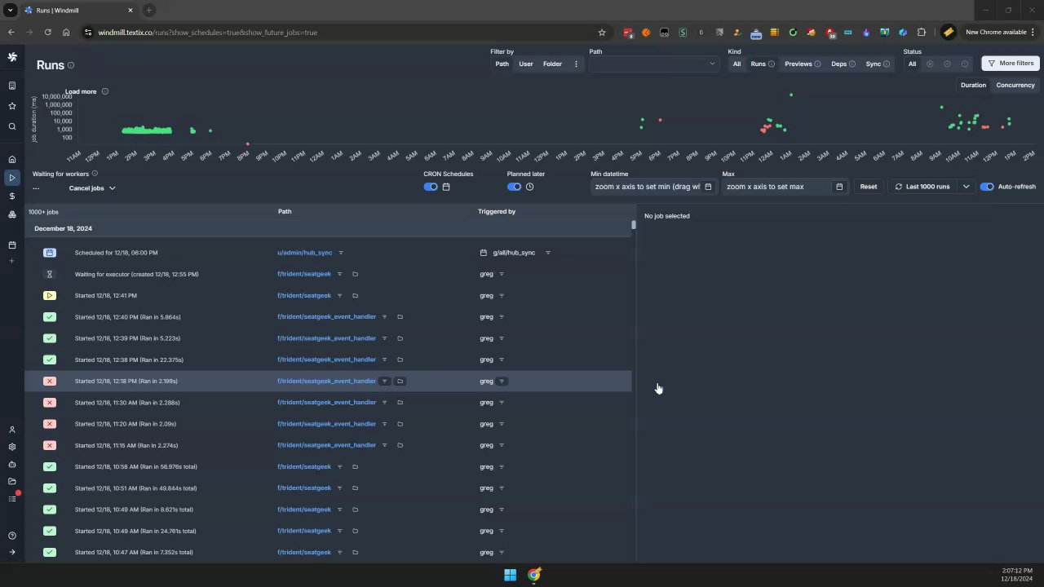Open the filter dropdown beside g/all/hub_sync

tap(547, 253)
